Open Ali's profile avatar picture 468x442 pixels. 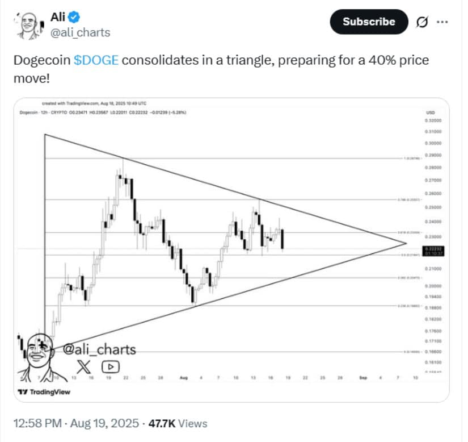pyautogui.click(x=28, y=26)
